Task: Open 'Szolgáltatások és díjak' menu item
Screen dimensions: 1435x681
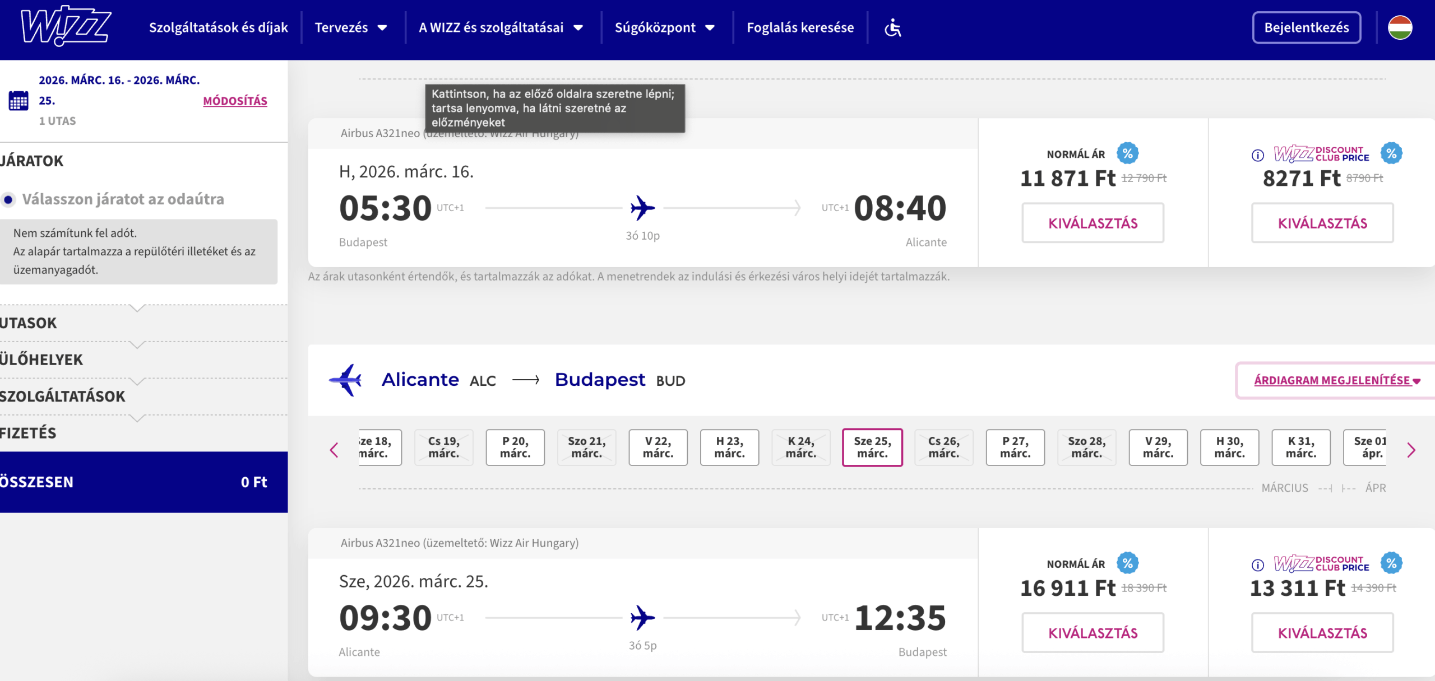Action: tap(218, 27)
